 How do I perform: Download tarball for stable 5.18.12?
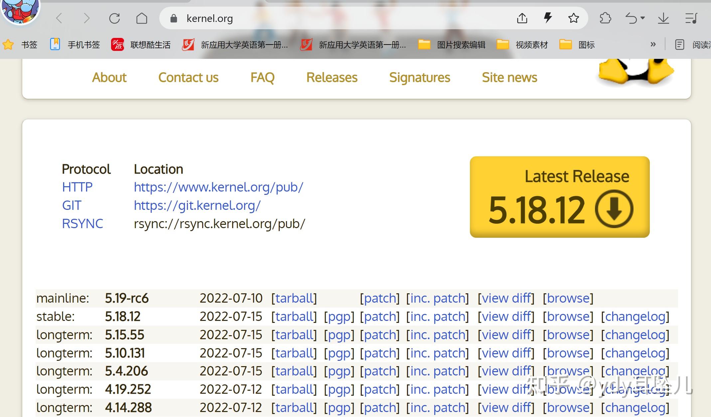[294, 317]
